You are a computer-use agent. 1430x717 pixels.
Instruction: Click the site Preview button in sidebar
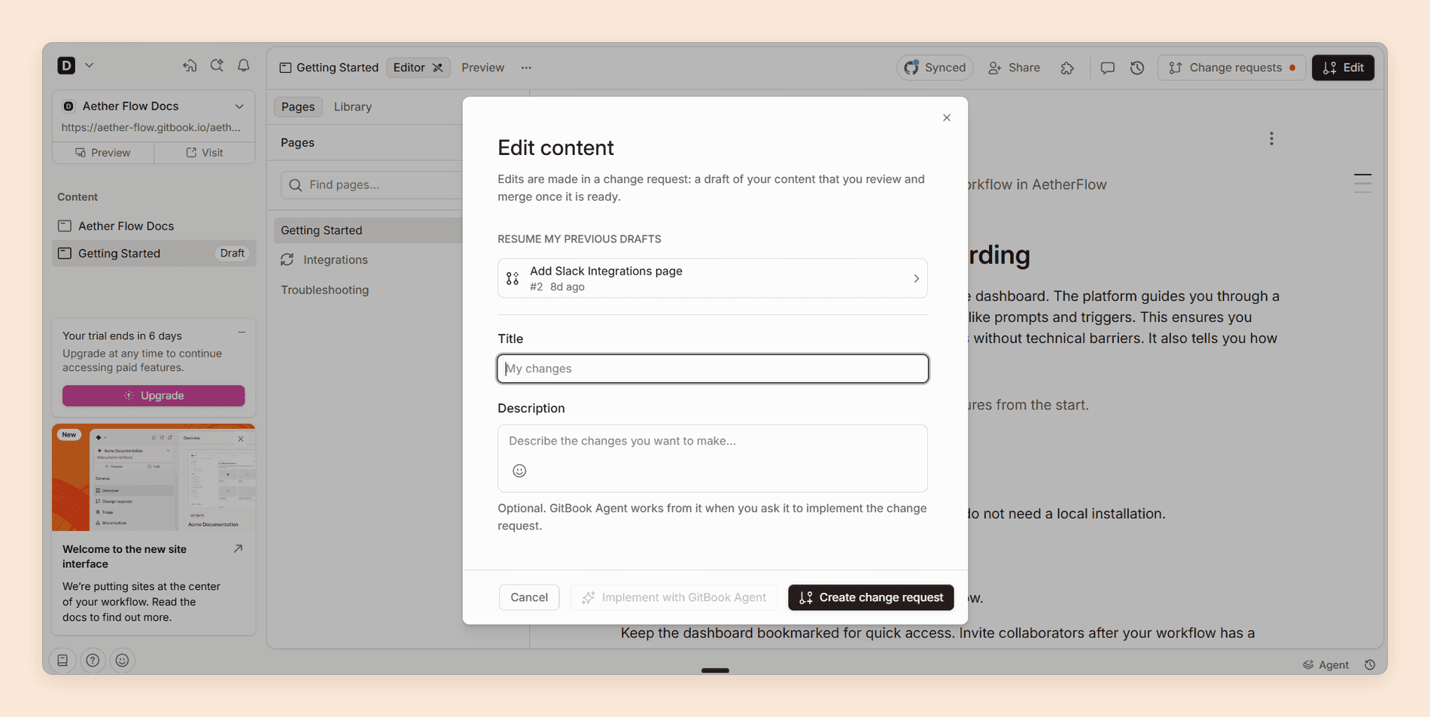point(103,153)
